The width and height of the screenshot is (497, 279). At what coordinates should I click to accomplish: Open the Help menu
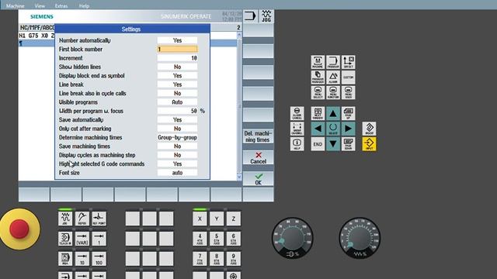tap(84, 5)
